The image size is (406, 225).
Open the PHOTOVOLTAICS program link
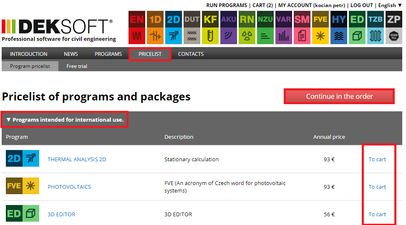(69, 187)
